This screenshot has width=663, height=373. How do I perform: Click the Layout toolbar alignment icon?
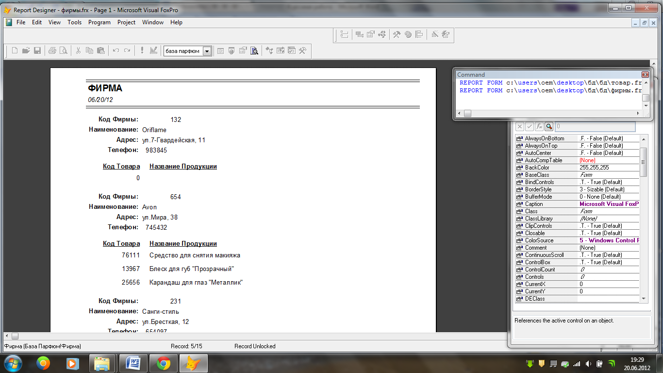click(419, 34)
